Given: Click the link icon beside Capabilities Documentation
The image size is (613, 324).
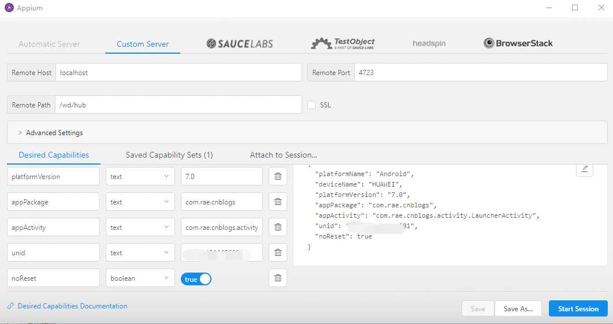Looking at the screenshot, I should coord(10,306).
